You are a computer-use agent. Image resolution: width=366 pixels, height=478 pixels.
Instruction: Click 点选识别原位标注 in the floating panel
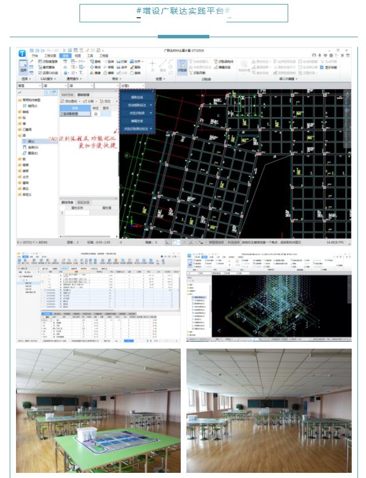[137, 129]
